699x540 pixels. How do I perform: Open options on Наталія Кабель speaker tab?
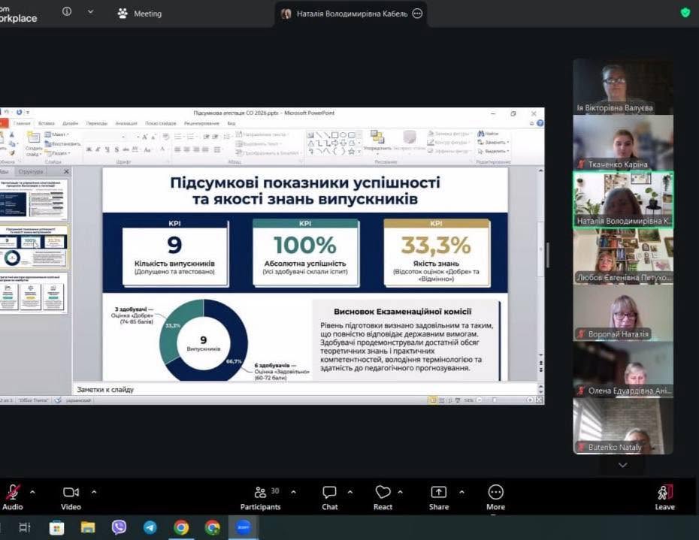(x=417, y=14)
